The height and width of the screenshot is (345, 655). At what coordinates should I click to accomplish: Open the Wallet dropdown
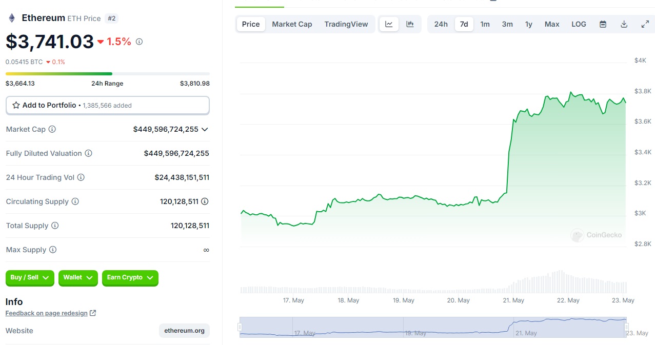tap(78, 278)
